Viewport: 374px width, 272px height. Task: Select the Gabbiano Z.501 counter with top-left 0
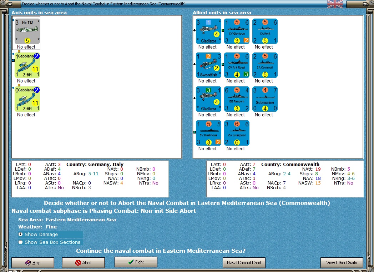[x=27, y=99]
